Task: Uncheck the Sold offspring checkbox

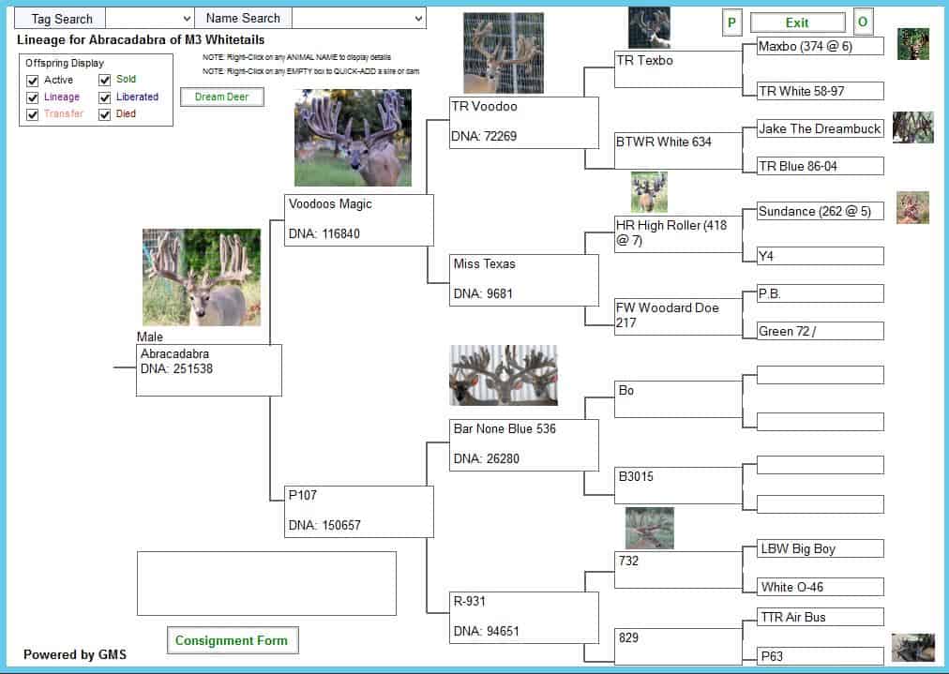Action: 105,81
